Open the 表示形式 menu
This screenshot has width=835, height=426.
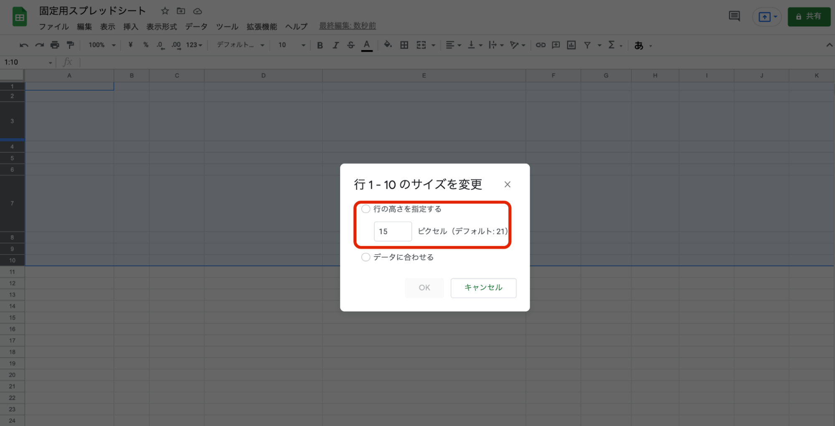point(162,27)
